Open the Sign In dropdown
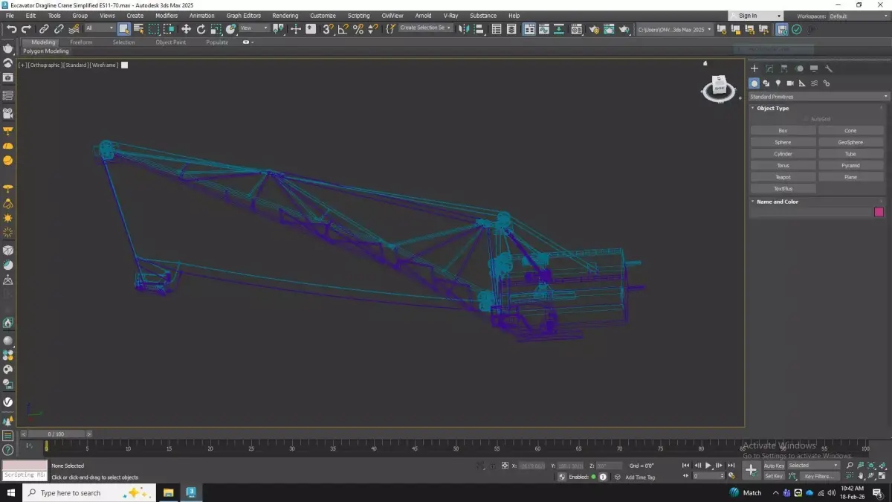This screenshot has height=502, width=892. [x=756, y=16]
